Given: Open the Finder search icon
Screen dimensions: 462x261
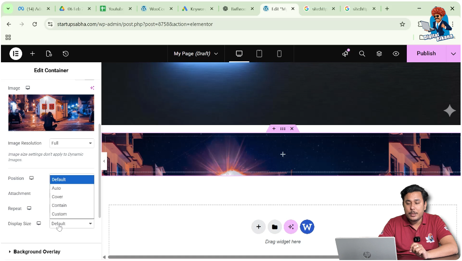Looking at the screenshot, I should click(x=362, y=54).
